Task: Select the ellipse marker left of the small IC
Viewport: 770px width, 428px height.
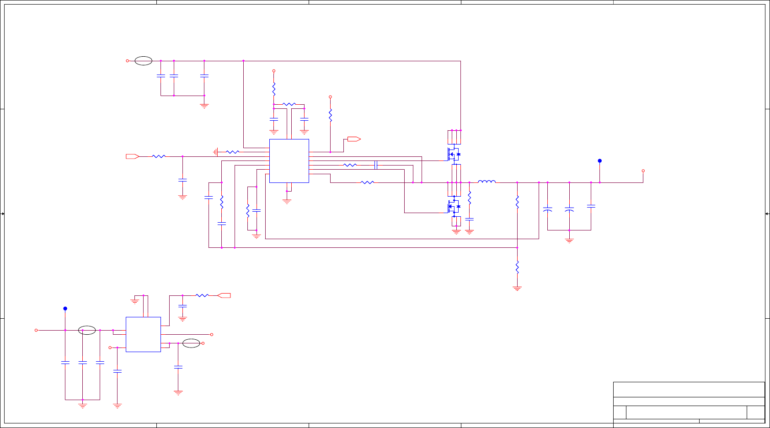Action: [87, 330]
